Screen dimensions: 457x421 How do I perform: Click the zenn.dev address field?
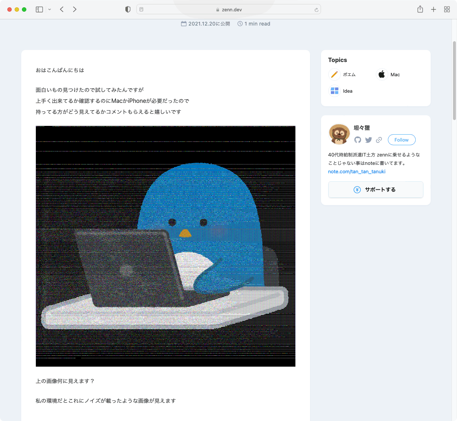[228, 9]
